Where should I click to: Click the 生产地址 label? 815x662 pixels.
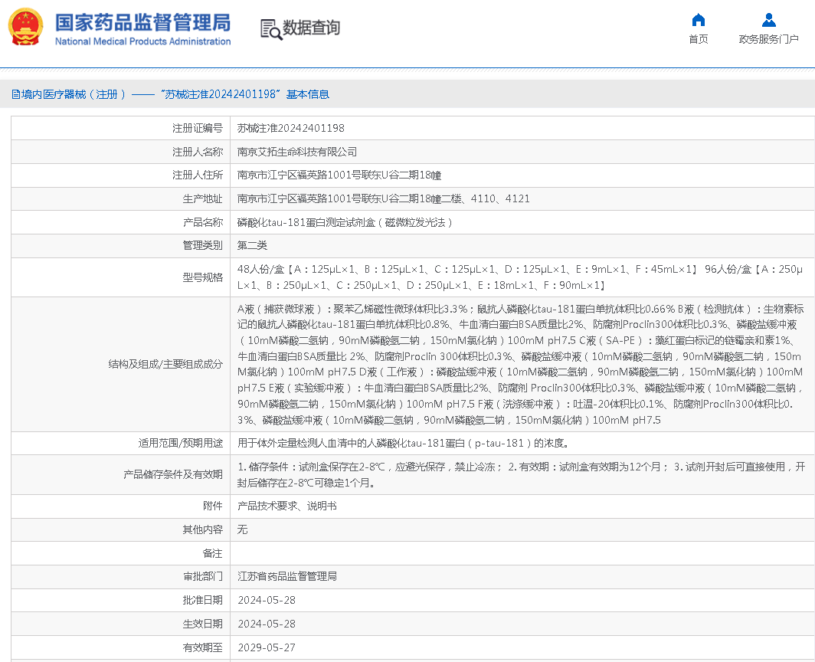point(203,198)
